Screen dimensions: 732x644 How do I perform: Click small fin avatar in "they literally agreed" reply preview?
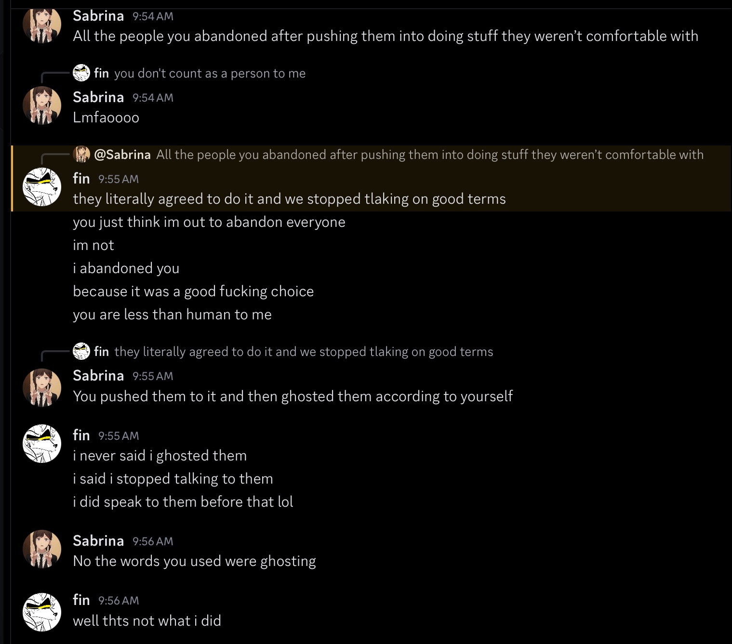tap(81, 351)
